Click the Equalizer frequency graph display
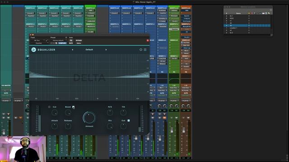289x162 pixels. [89, 77]
